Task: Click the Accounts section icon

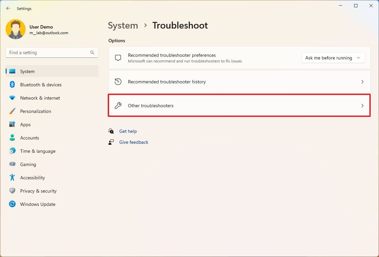Action: (12, 138)
